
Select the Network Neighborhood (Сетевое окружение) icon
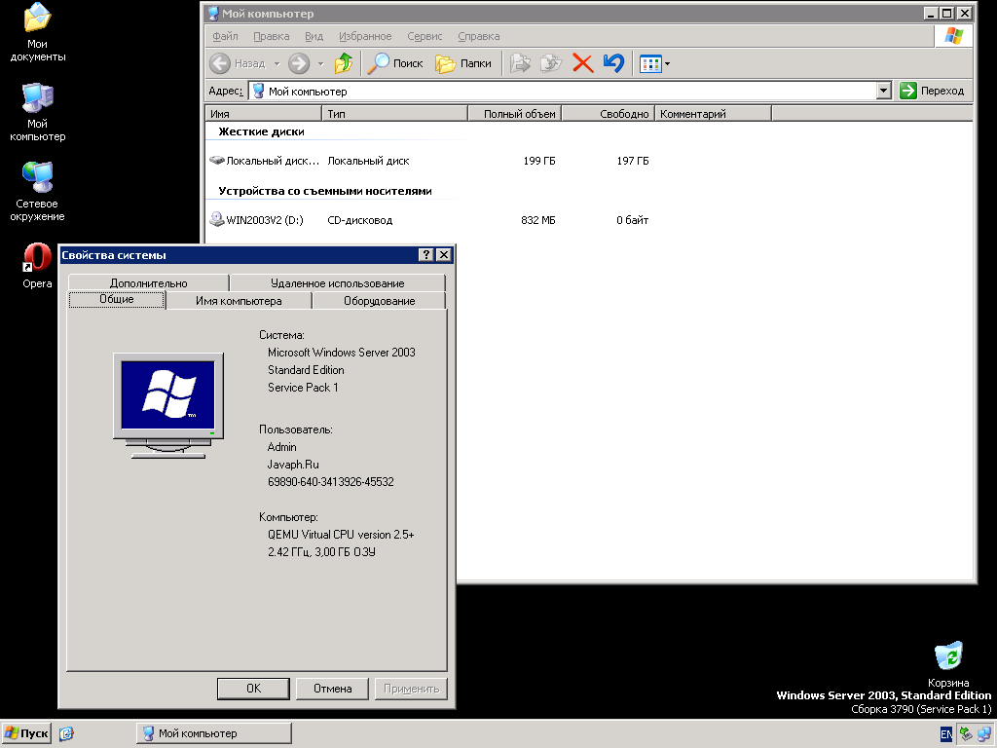(x=37, y=179)
